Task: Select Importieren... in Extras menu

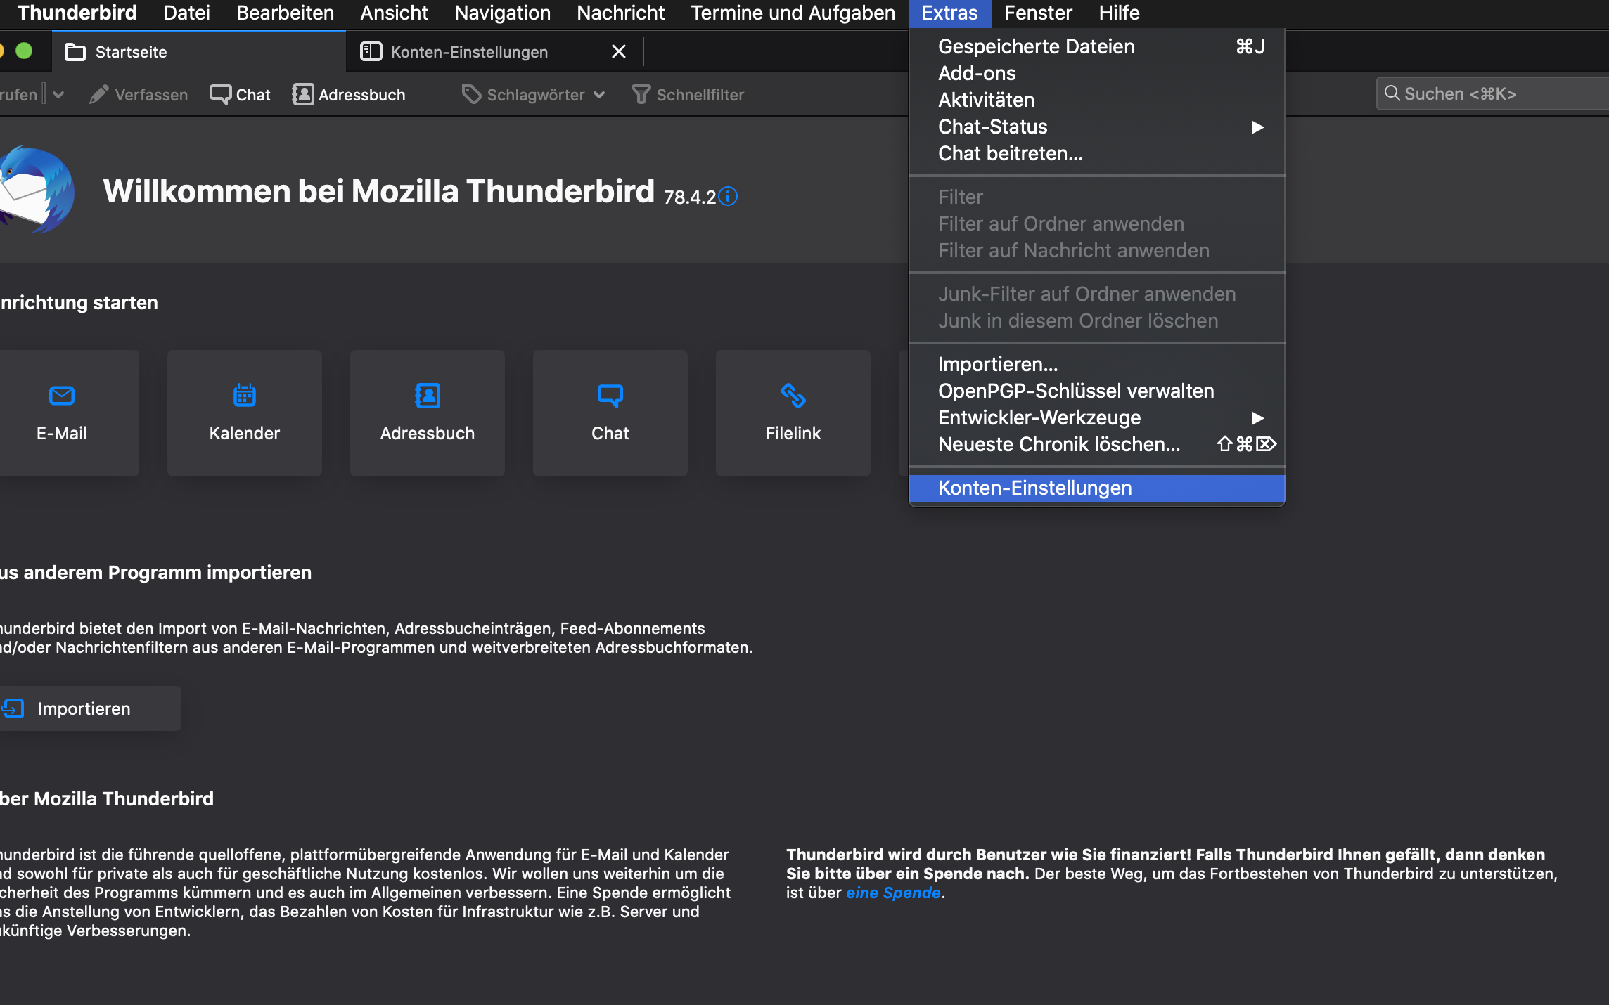Action: click(x=1096, y=364)
